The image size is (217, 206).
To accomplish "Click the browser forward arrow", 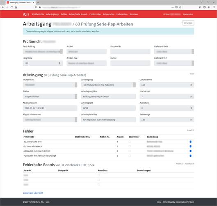I will point(7,7).
